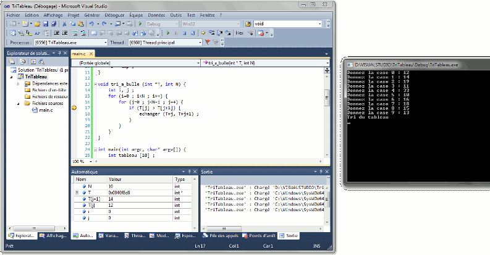This screenshot has width=490, height=255.
Task: Stop debugging with the blue square icon
Action: point(184,33)
